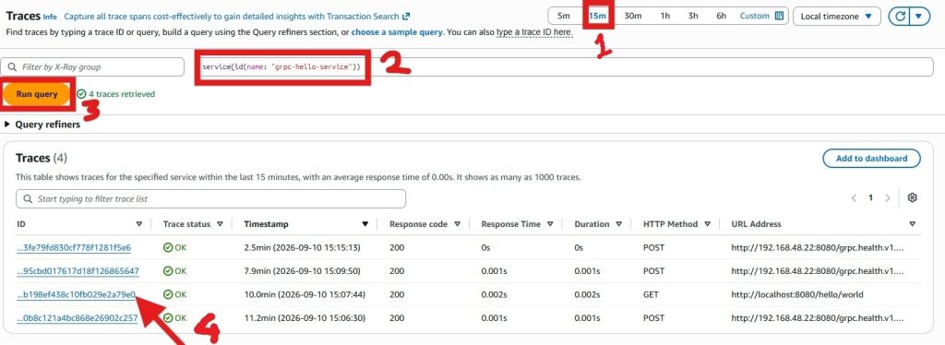The image size is (945, 345).
Task: Select the 5m time range
Action: pyautogui.click(x=564, y=17)
